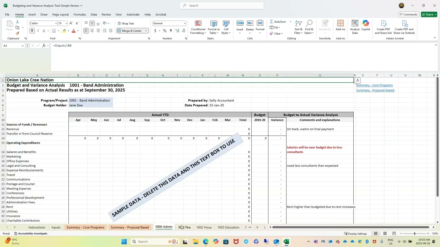This screenshot has height=247, width=440.
Task: Click Create PDF and Share link
Action: tap(383, 27)
